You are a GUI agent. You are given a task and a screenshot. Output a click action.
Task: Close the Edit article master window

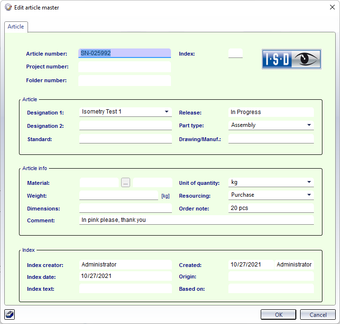(x=332, y=8)
